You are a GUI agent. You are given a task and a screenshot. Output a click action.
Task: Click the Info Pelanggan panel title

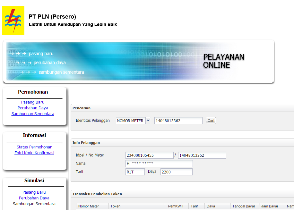point(86,143)
